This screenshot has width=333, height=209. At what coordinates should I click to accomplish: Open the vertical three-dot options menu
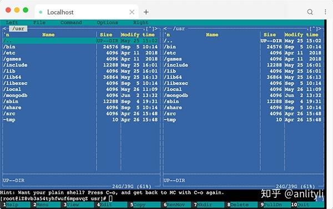[325, 12]
